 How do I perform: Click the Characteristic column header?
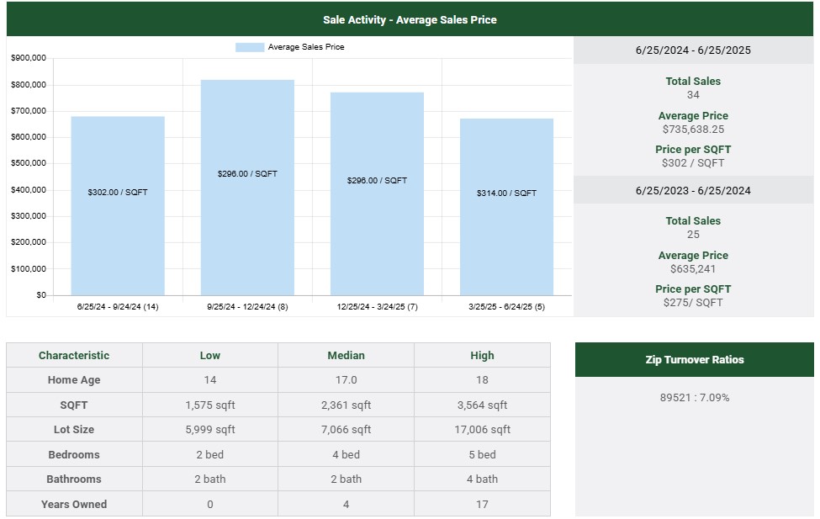click(74, 355)
